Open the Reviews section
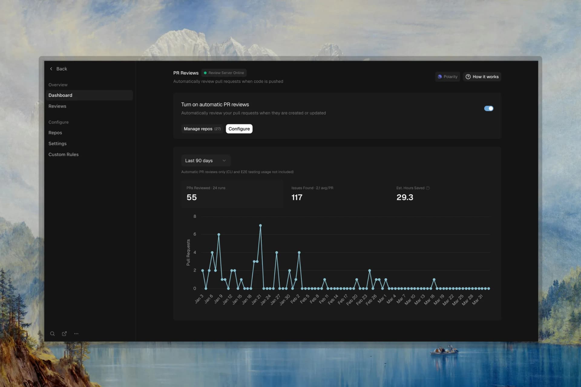The height and width of the screenshot is (387, 581). coord(57,106)
